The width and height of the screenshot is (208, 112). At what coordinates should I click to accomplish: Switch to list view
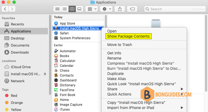click(65, 9)
